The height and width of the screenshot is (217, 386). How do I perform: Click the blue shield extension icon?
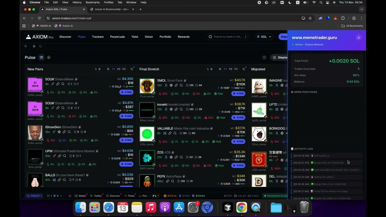point(328,18)
